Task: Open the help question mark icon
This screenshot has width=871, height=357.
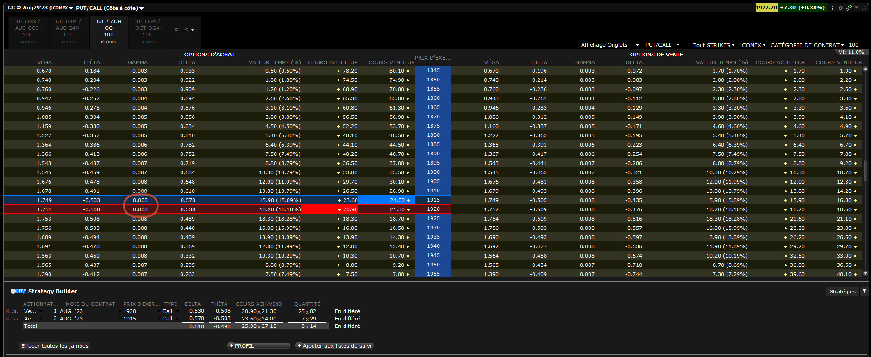Action: 832,8
